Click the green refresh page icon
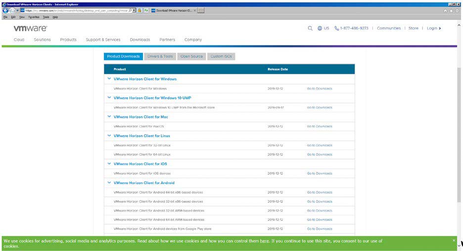The image size is (463, 251). [146, 10]
